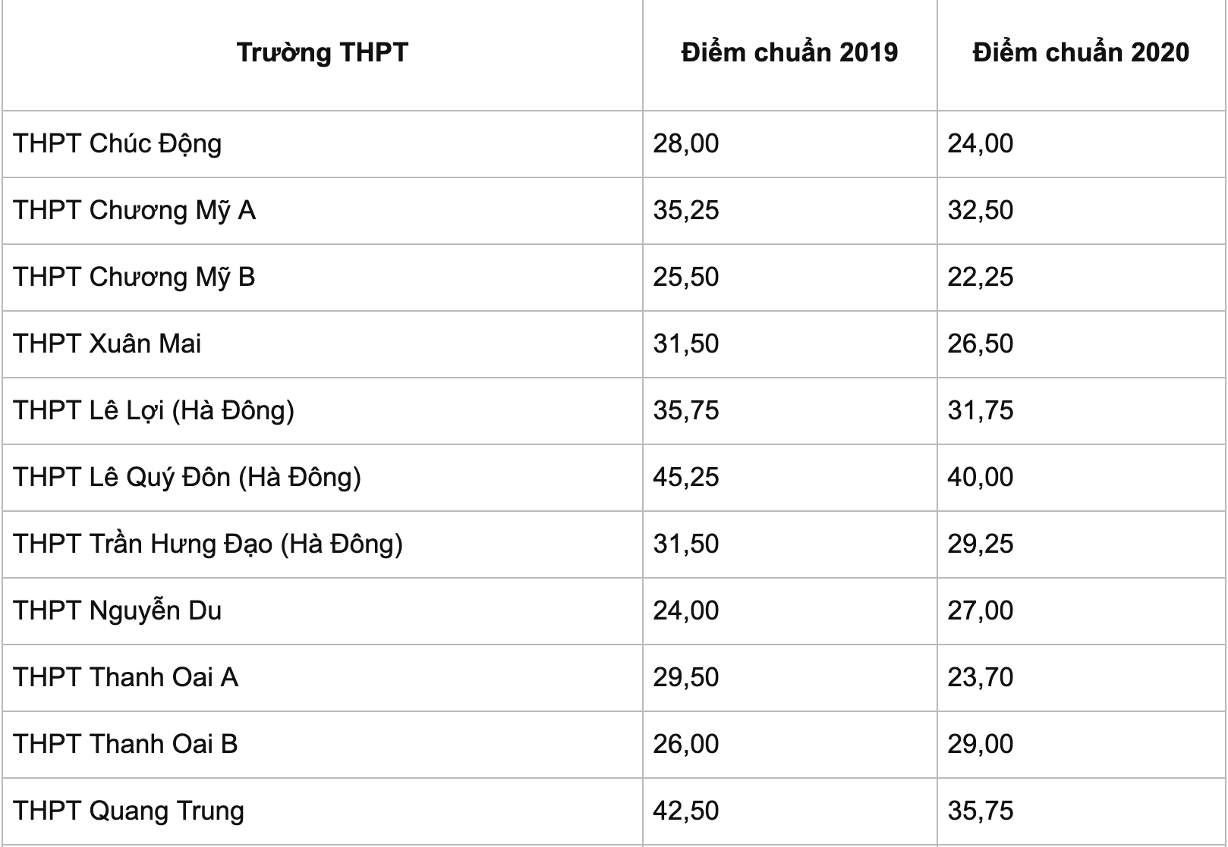The image size is (1228, 847).
Task: Click the 42,50 score for Quang Trung
Action: tap(686, 811)
